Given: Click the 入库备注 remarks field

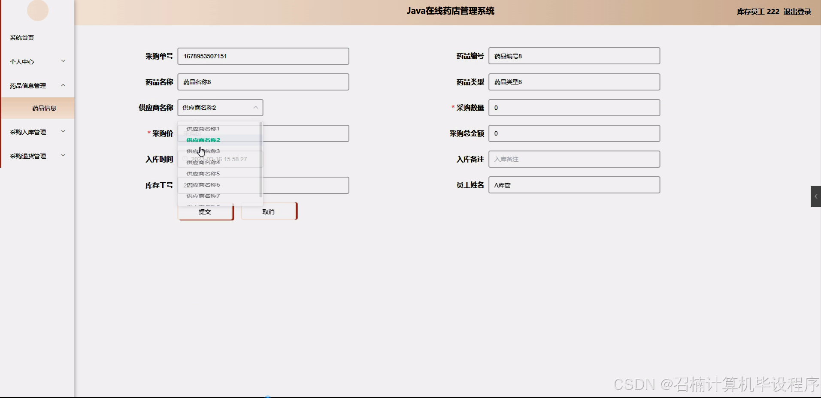Looking at the screenshot, I should pyautogui.click(x=574, y=159).
